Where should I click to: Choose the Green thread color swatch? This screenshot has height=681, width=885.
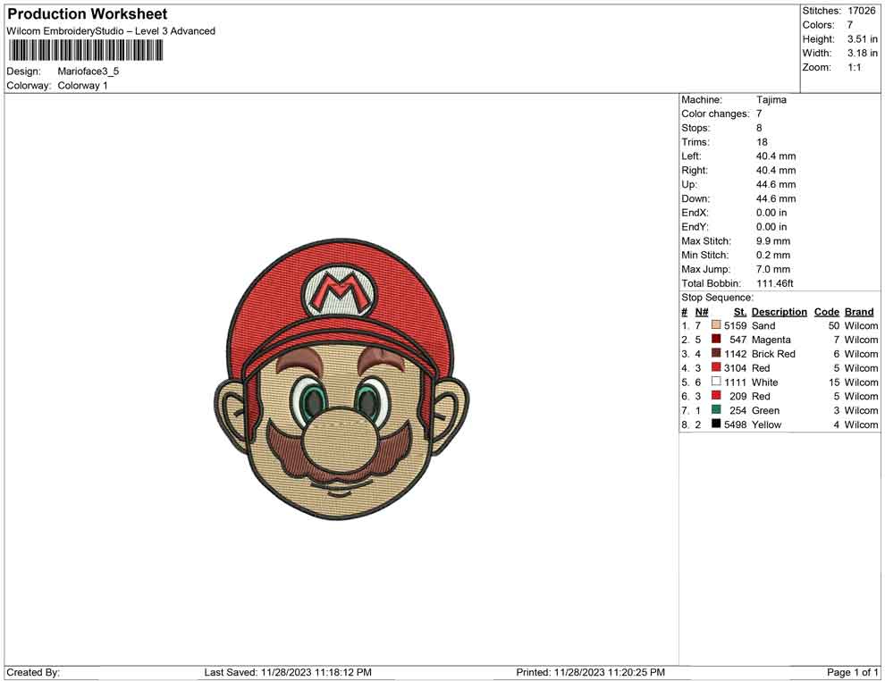pos(716,409)
